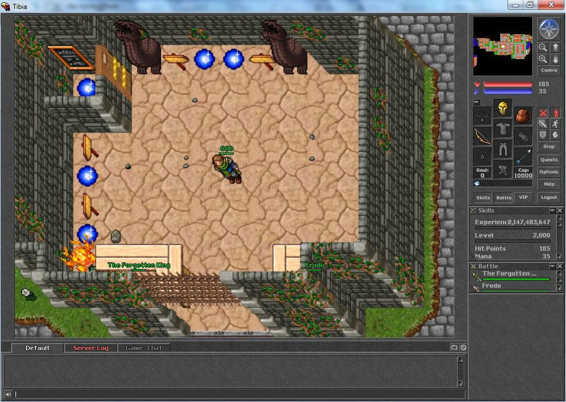Toggle secure mode hand icon
This screenshot has height=402, width=566.
pos(555,135)
